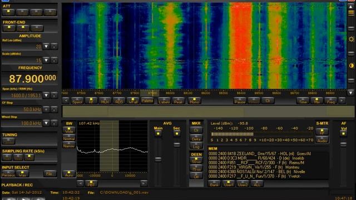Select 50us de-emphasis
356x200 pixels.
pyautogui.click(x=196, y=161)
